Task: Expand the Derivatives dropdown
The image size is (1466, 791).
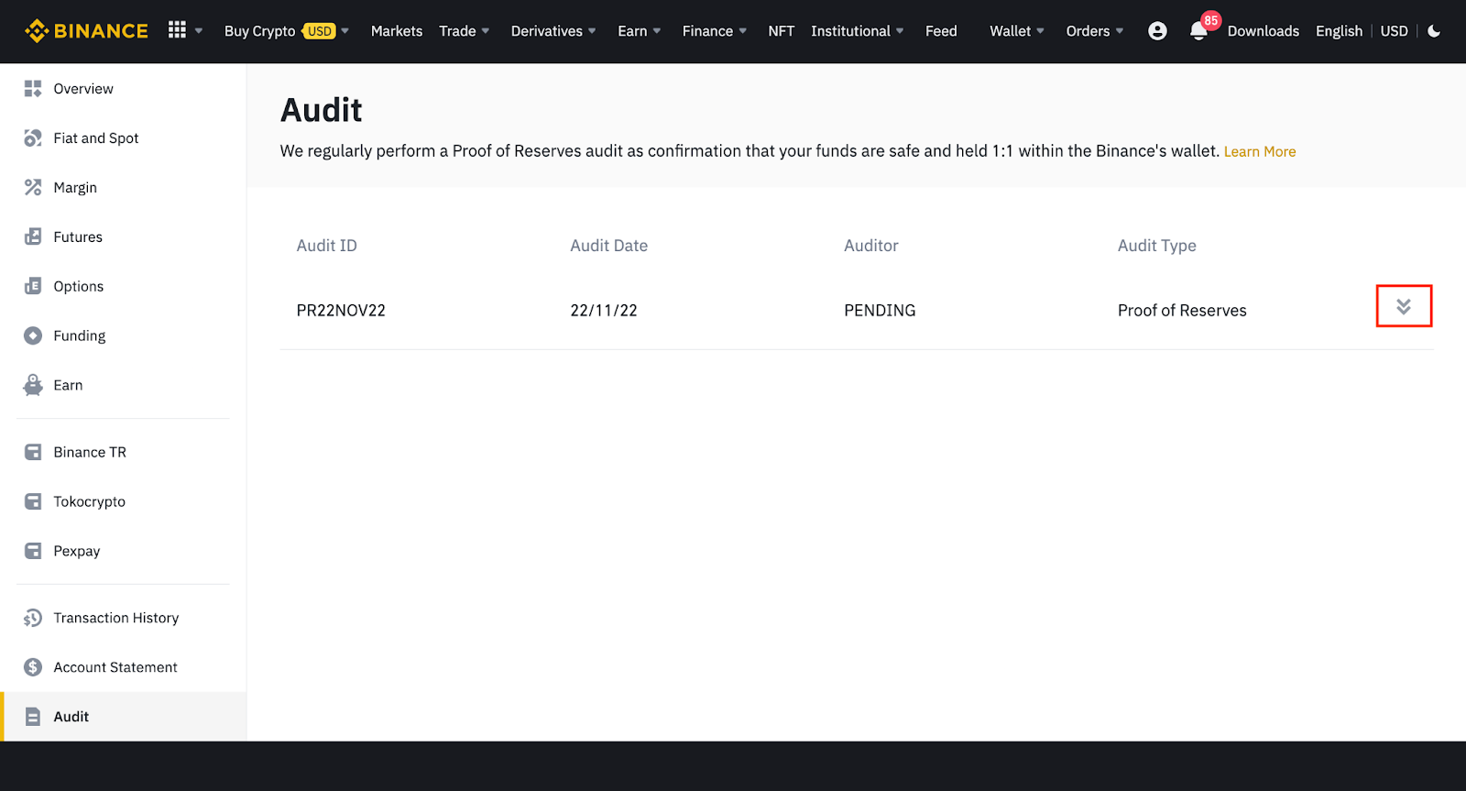Action: 552,31
